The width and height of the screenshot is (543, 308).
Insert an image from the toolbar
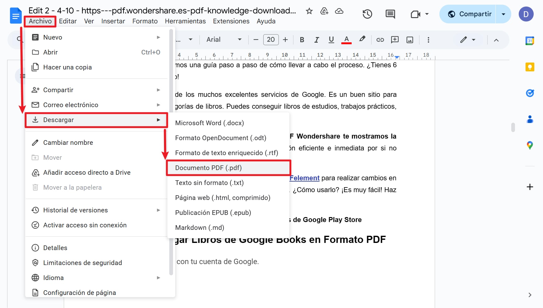[x=410, y=40]
